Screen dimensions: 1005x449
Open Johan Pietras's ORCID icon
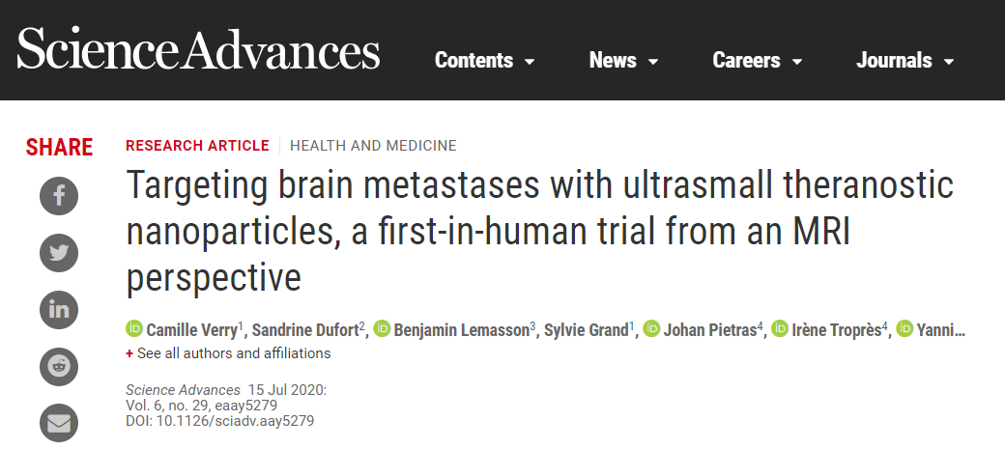(651, 329)
